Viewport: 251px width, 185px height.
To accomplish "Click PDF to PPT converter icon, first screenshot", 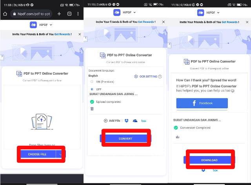I will 19,74.
